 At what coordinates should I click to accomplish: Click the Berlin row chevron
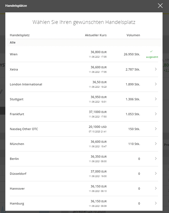(x=156, y=159)
